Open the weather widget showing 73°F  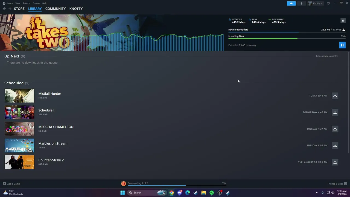[x=13, y=193]
